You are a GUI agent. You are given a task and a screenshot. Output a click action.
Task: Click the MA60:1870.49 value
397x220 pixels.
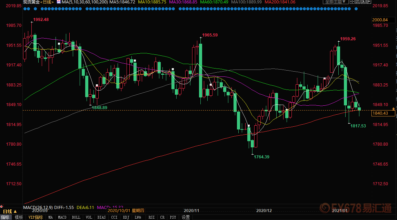214,2
